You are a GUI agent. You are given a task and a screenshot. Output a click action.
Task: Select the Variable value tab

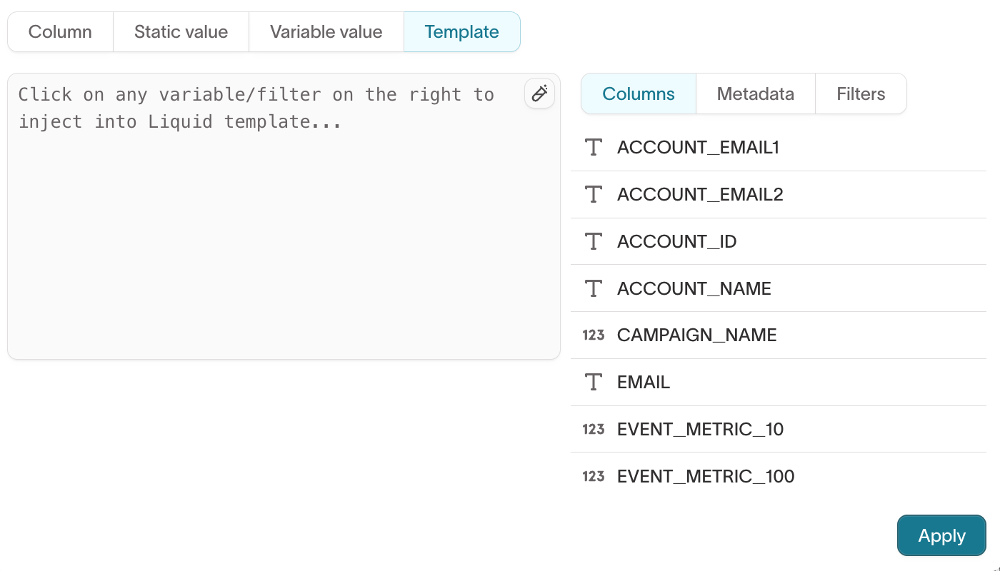pos(326,32)
